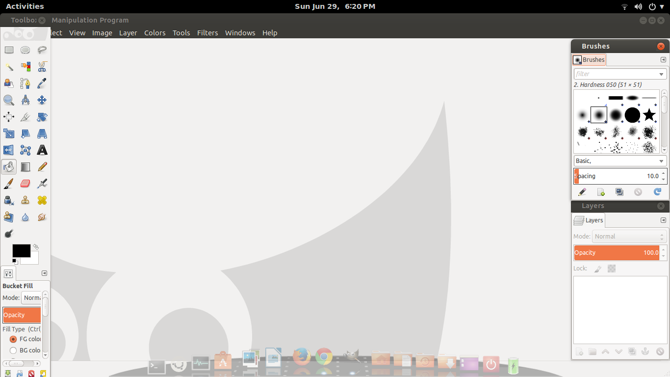Activate the Crop knife tool
The width and height of the screenshot is (670, 377).
(26, 117)
